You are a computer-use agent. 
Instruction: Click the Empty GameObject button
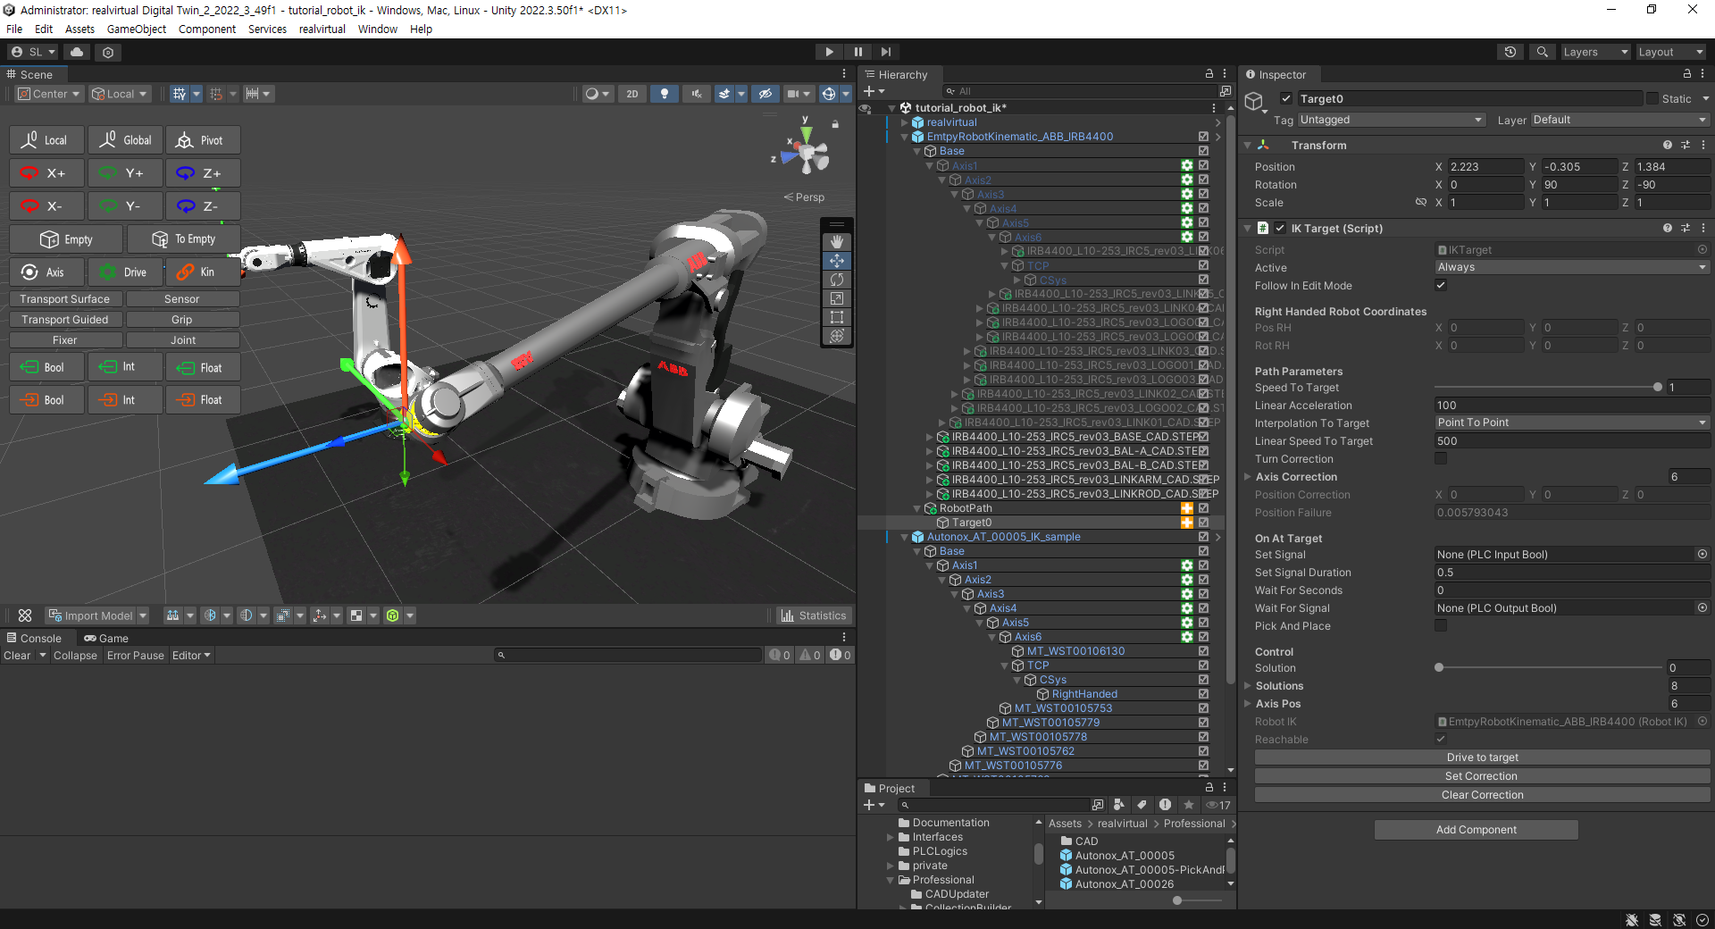(x=66, y=239)
